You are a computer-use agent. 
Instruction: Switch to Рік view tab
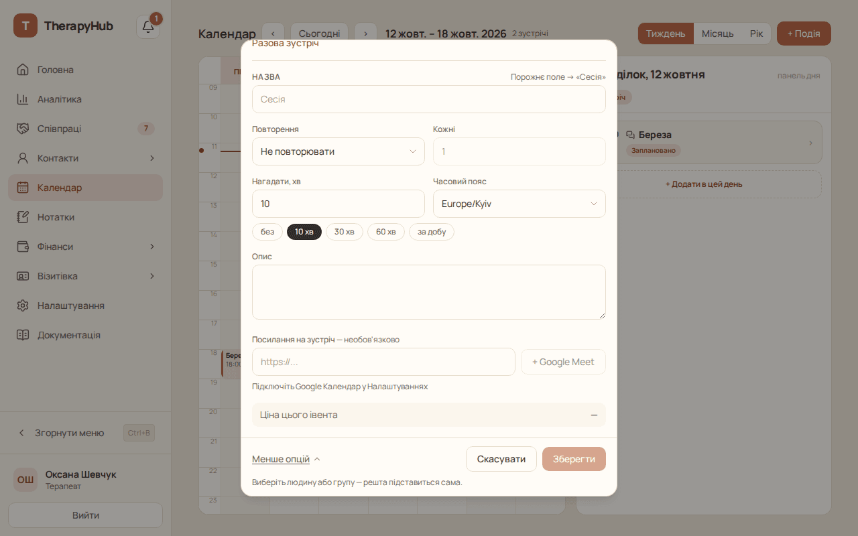pos(756,33)
